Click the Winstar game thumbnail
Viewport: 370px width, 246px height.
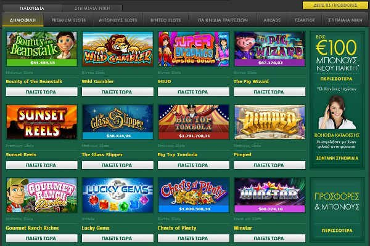[269, 195]
